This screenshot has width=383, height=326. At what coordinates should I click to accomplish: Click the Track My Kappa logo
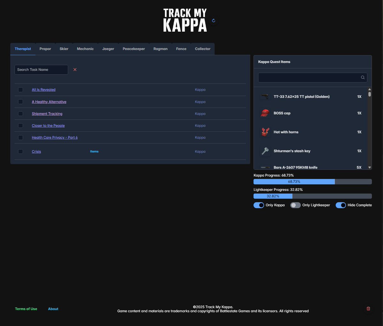coord(185,20)
